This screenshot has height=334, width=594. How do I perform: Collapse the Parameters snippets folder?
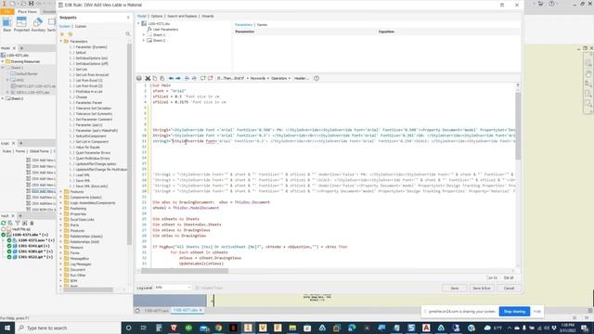coord(61,41)
